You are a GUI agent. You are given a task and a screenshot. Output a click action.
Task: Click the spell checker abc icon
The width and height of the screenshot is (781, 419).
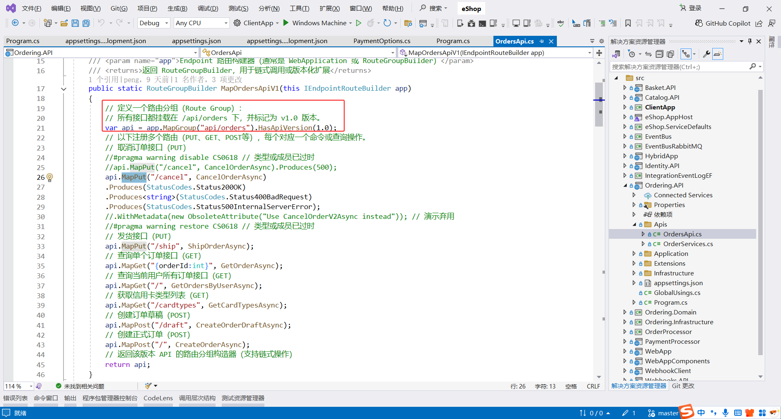tap(561, 23)
